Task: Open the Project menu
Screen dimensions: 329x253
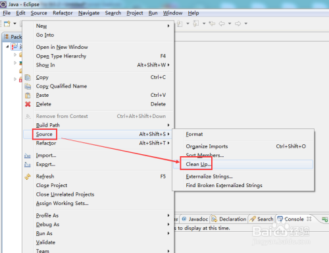Action: (x=135, y=13)
